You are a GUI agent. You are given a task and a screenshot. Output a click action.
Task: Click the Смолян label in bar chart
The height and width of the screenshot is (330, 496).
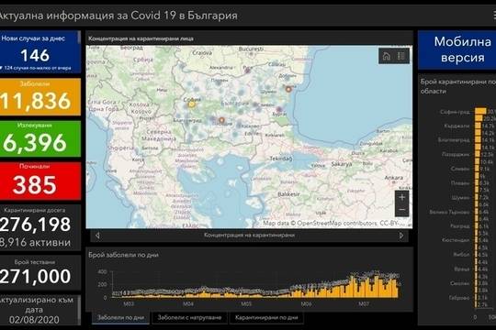click(x=460, y=283)
